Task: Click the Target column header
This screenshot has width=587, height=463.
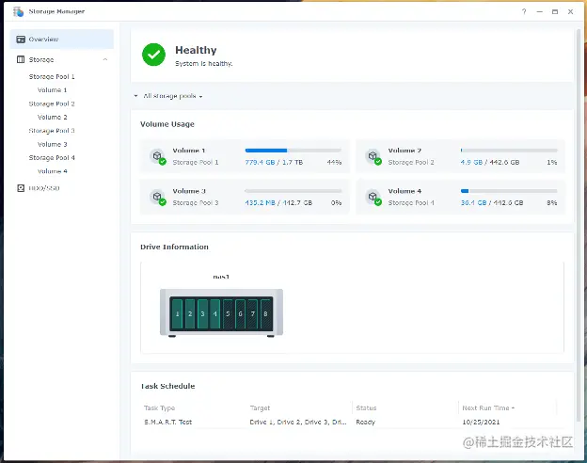Action: [260, 407]
